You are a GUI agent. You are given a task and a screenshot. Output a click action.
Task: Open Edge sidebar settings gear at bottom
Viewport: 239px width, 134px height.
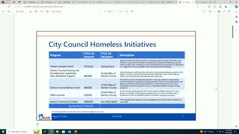coord(236,126)
